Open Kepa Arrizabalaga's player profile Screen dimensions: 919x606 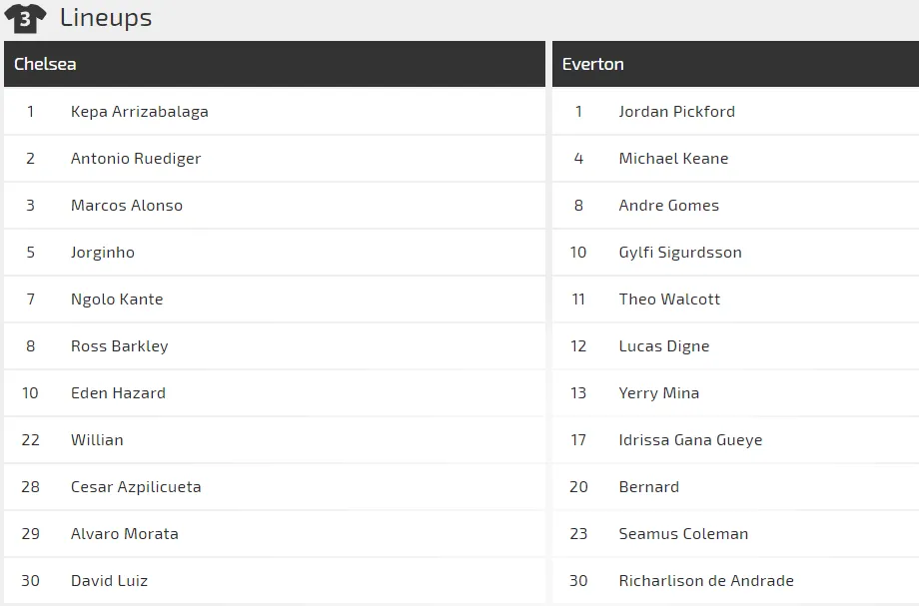point(139,111)
